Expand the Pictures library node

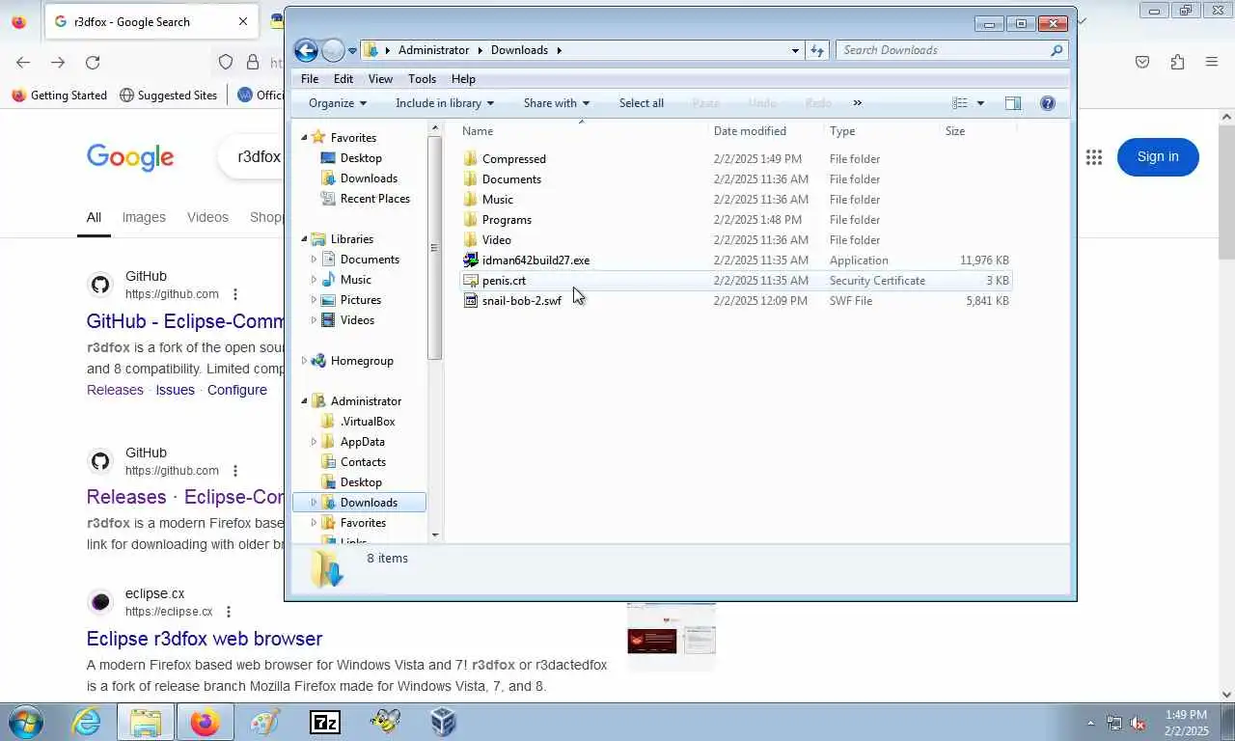(x=314, y=300)
